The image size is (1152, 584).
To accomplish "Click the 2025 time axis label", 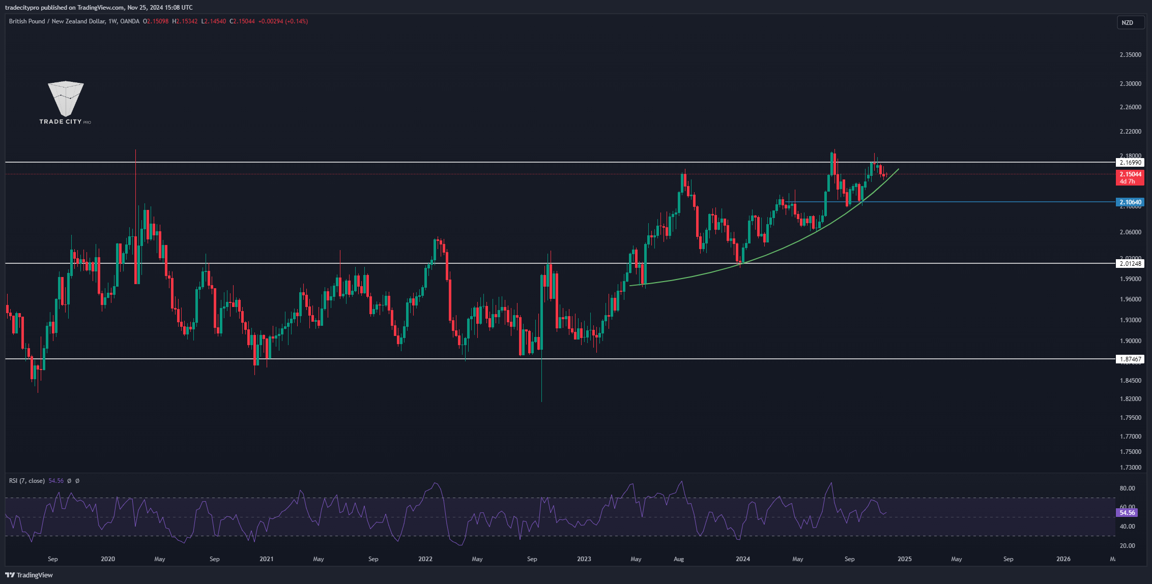I will click(905, 559).
